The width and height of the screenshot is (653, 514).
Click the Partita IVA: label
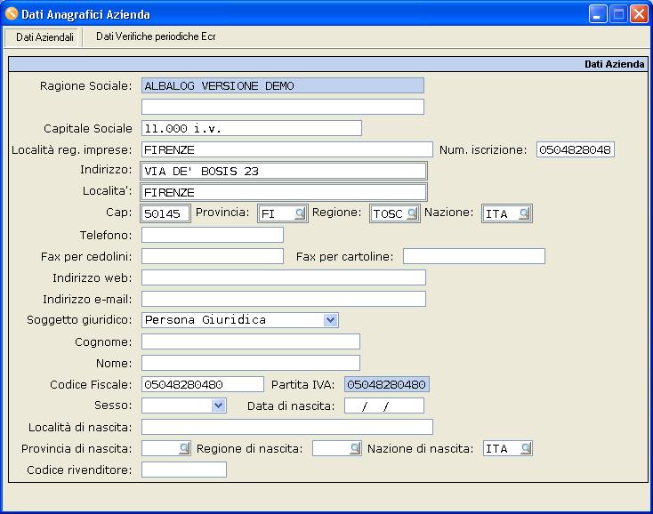(302, 384)
